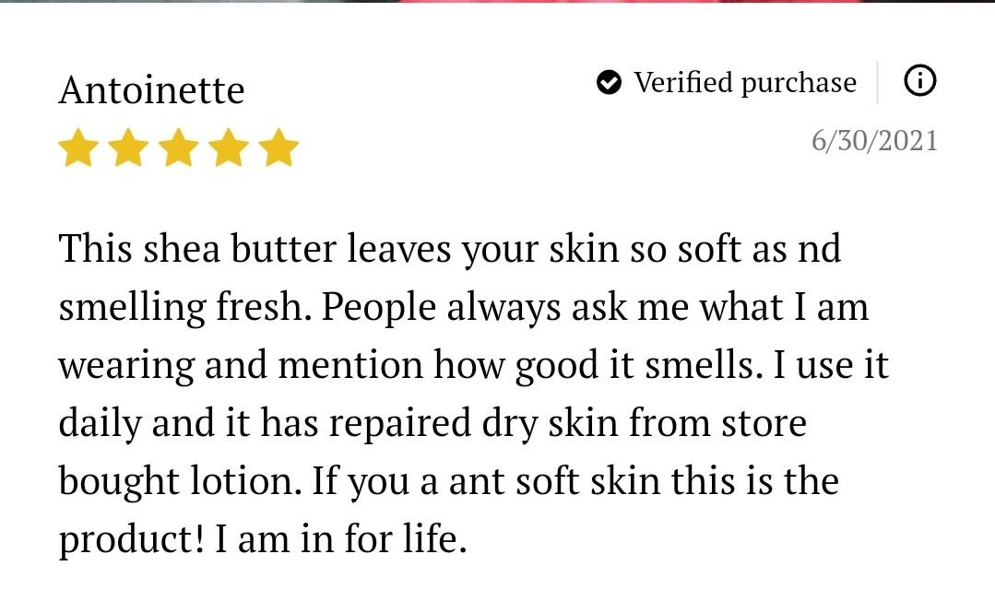Click the second gold star
Viewport: 995px width, 613px height.
click(128, 147)
